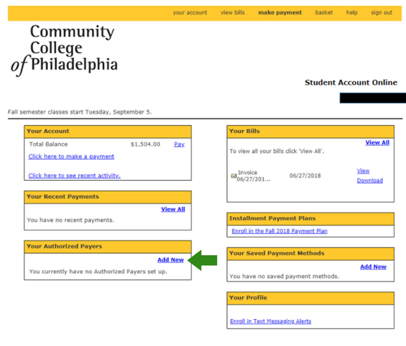Click the 'Your Authorized Payers' header

(x=108, y=247)
